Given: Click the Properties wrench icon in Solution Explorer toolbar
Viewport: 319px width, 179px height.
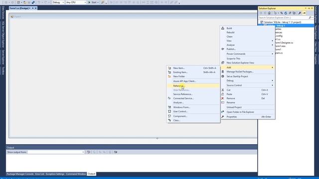Looking at the screenshot, I should (x=300, y=13).
